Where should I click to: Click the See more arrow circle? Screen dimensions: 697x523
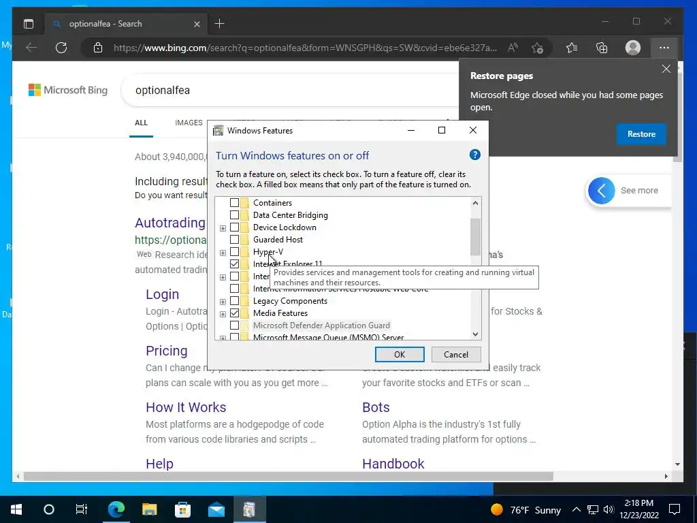pos(602,191)
